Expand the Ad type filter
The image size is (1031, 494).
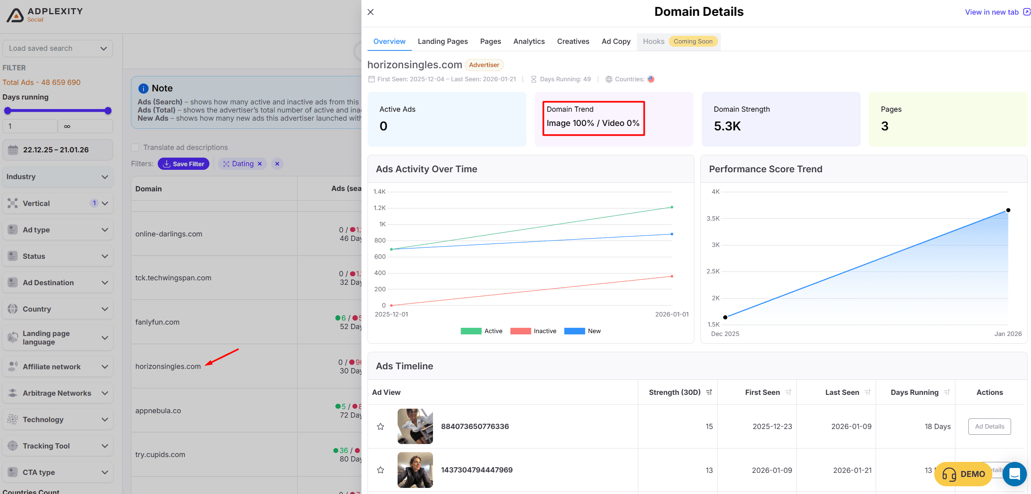57,230
